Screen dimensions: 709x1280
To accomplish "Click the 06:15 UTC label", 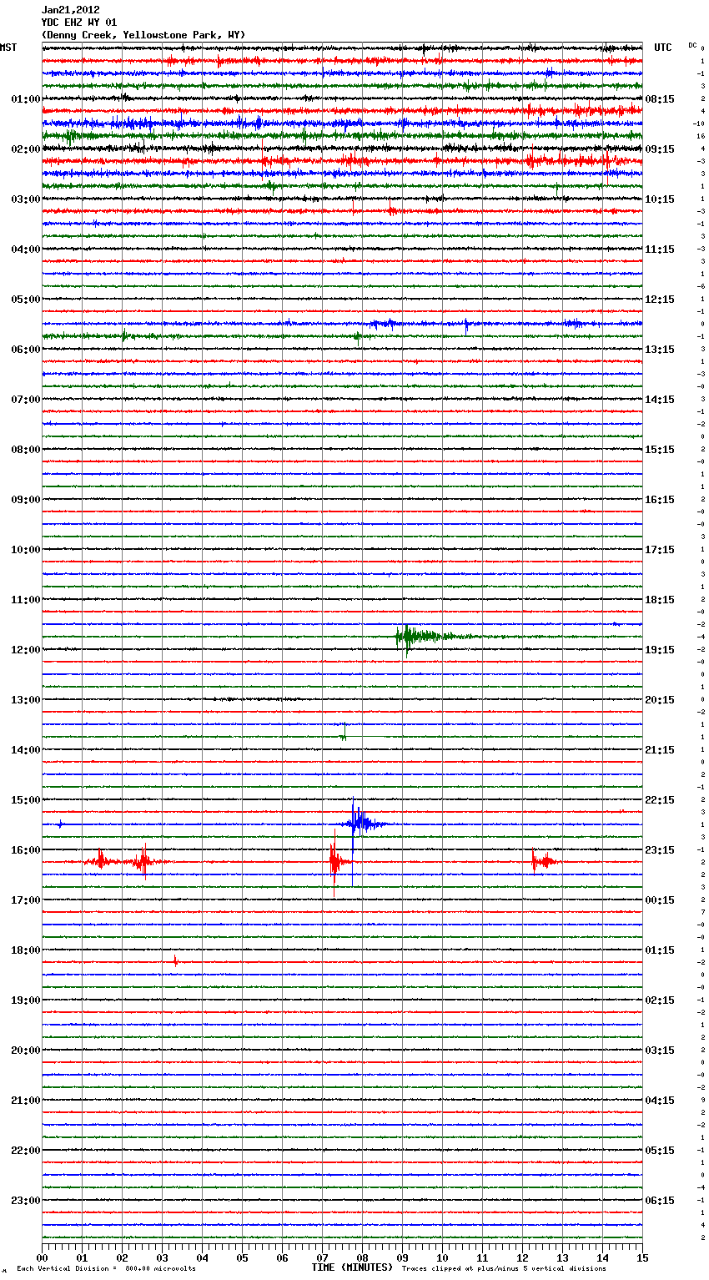I will pyautogui.click(x=660, y=1201).
